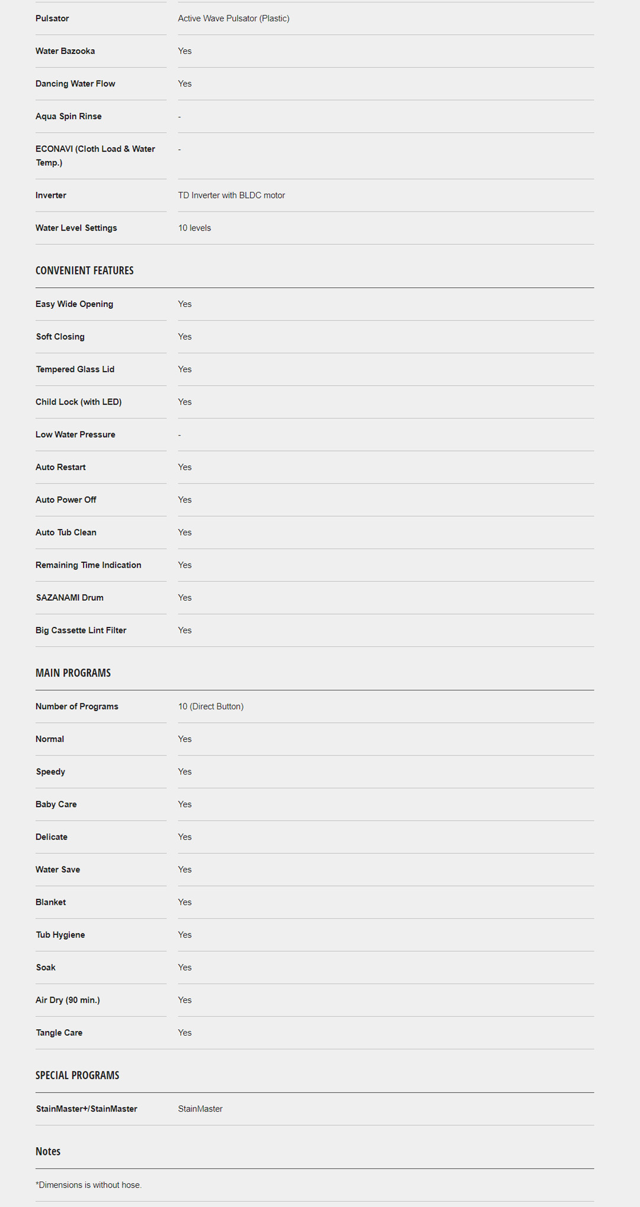This screenshot has height=1207, width=640.
Task: Click the Inverter row label
Action: point(51,196)
